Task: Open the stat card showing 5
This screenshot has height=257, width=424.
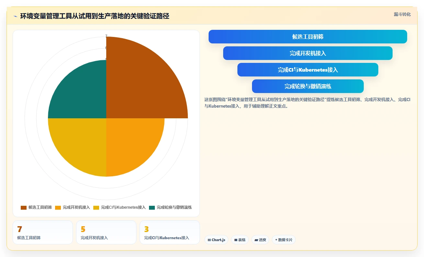Action: 106,232
